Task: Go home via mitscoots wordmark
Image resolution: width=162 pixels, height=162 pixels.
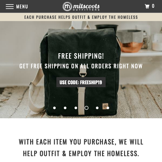Action: point(86,6)
